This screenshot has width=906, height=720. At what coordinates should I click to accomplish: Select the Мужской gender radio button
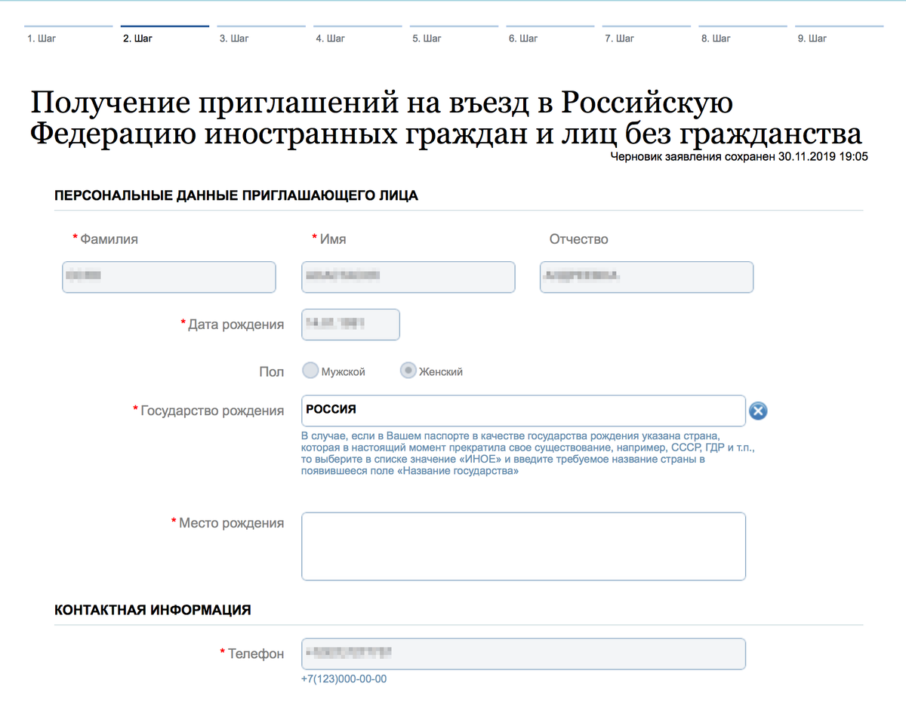pyautogui.click(x=310, y=371)
